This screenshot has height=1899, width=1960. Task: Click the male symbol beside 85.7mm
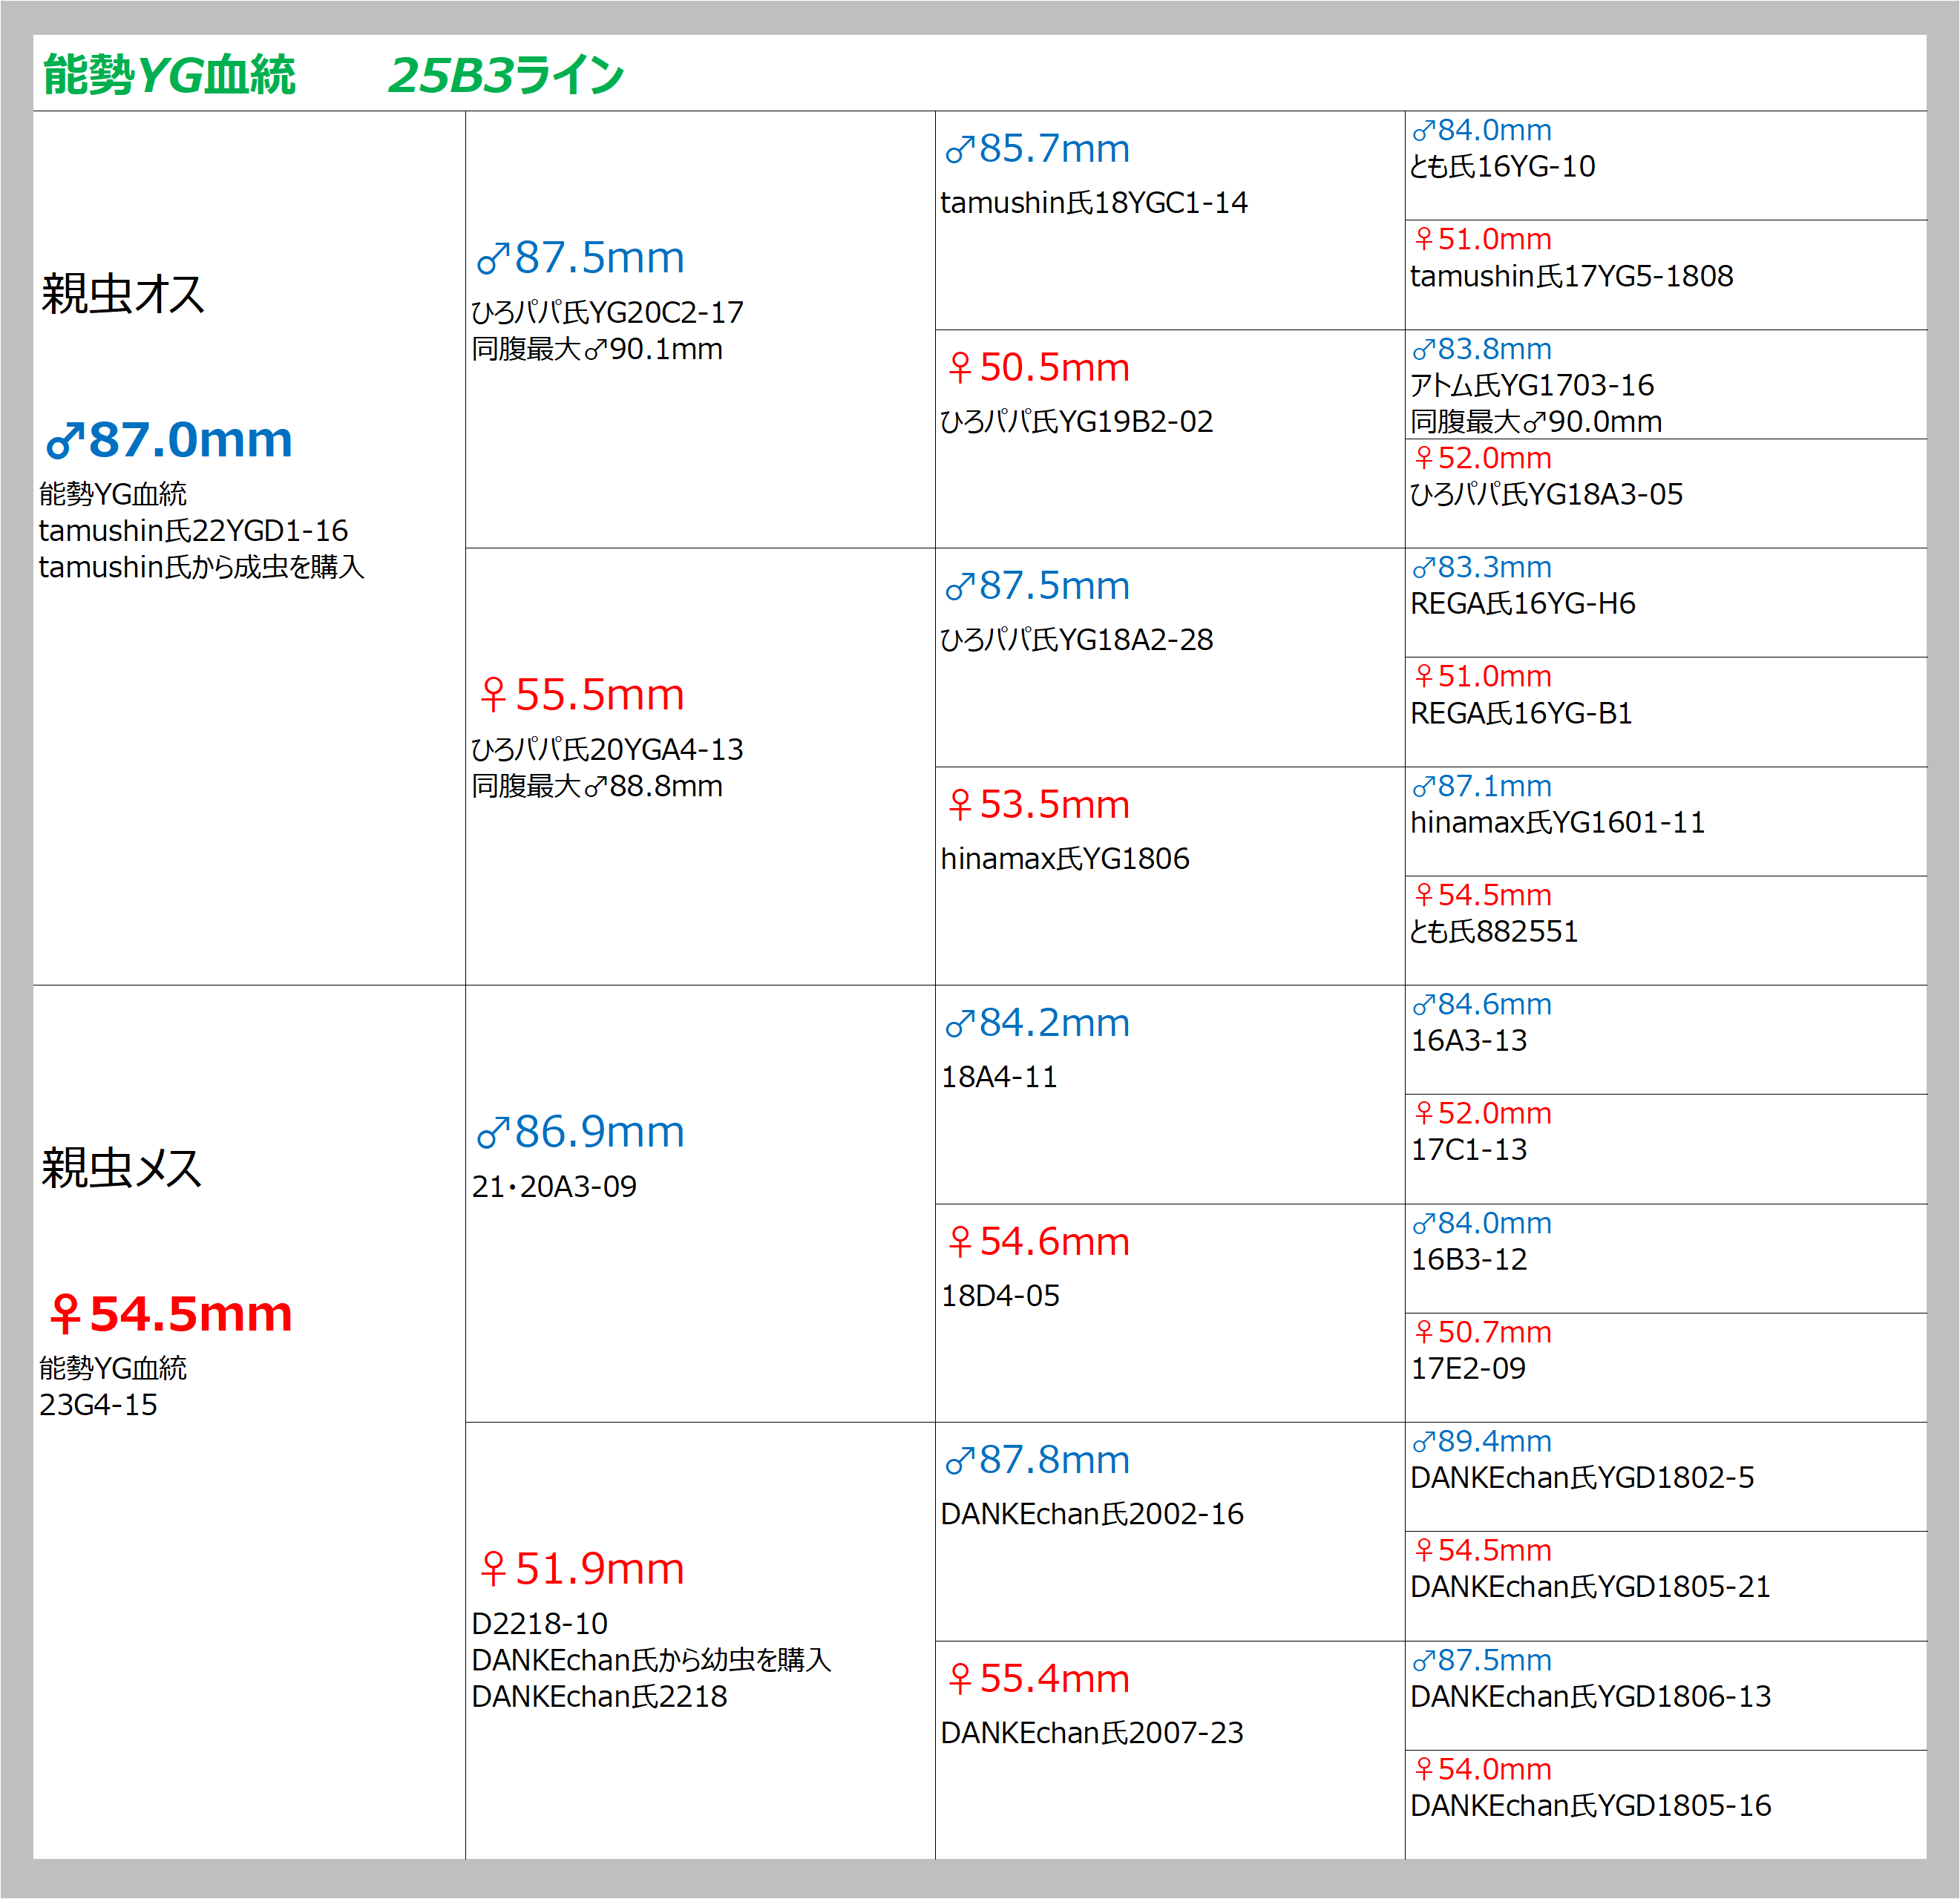click(959, 151)
